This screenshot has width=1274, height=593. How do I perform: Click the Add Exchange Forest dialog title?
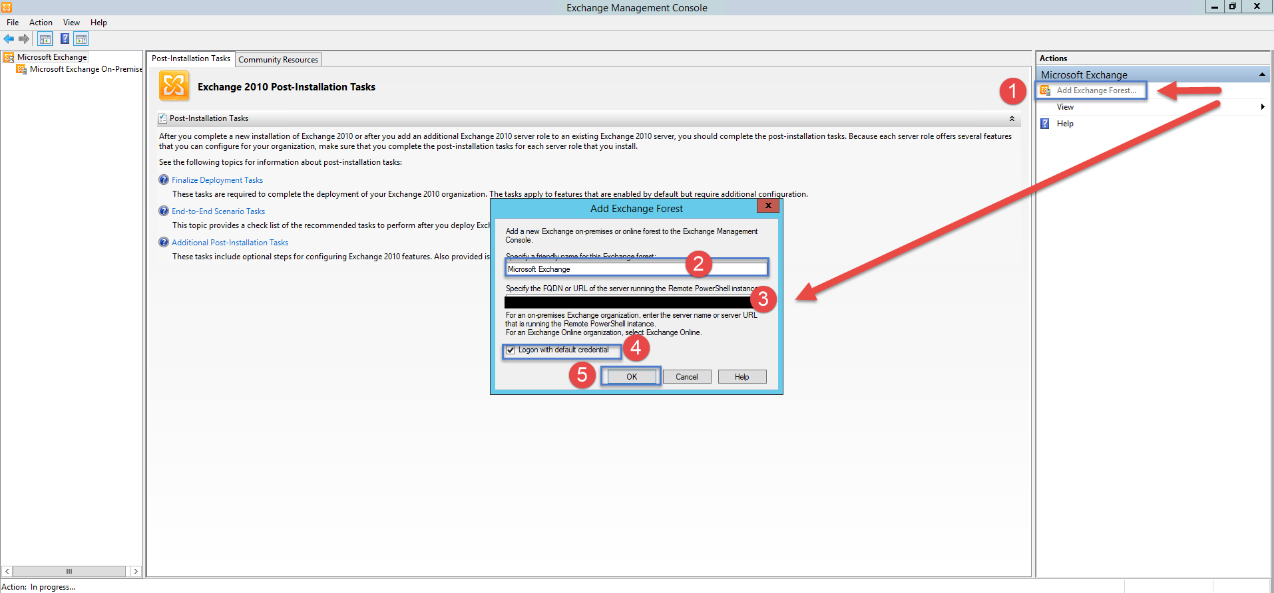pos(636,209)
